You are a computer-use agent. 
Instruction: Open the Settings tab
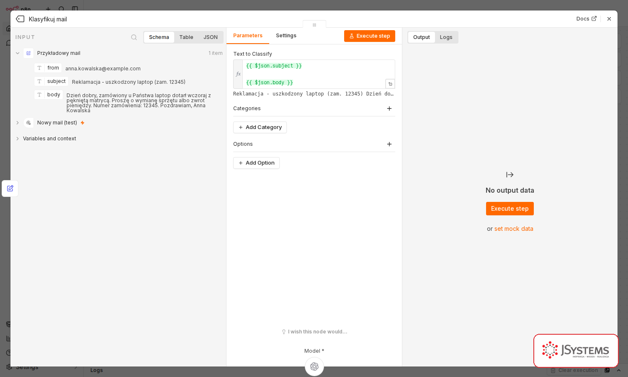point(286,36)
